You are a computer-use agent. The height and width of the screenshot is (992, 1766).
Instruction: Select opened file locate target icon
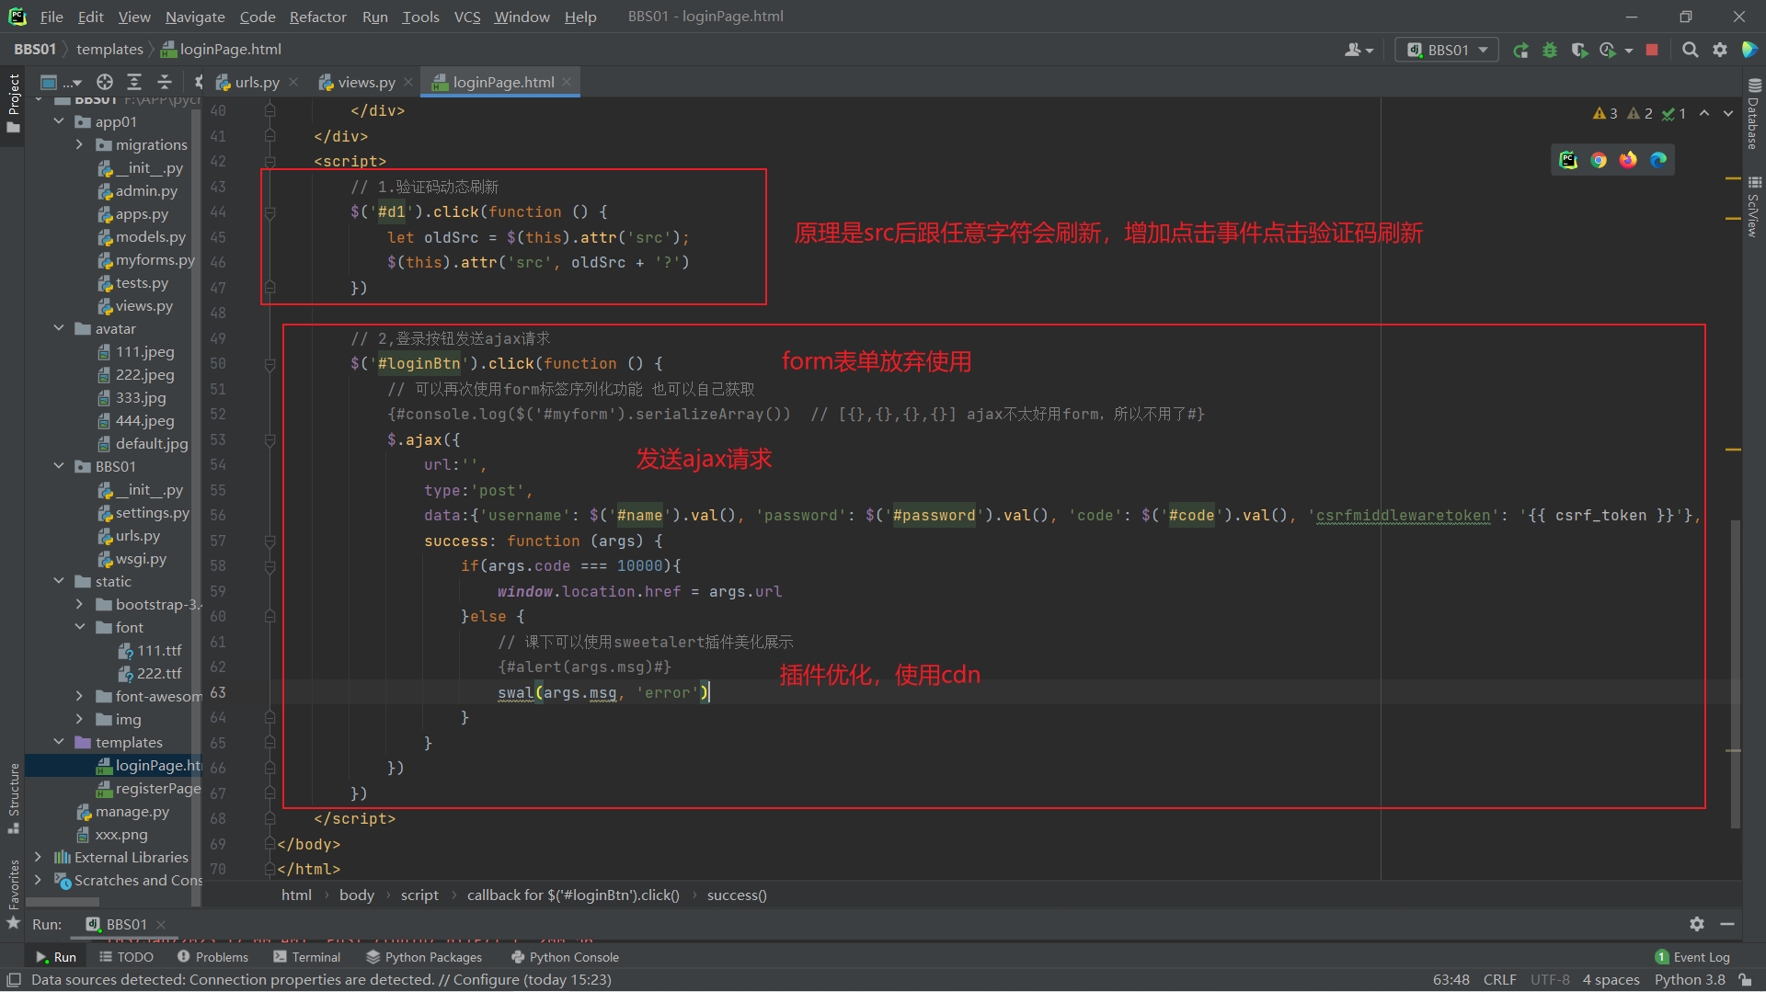click(x=105, y=82)
